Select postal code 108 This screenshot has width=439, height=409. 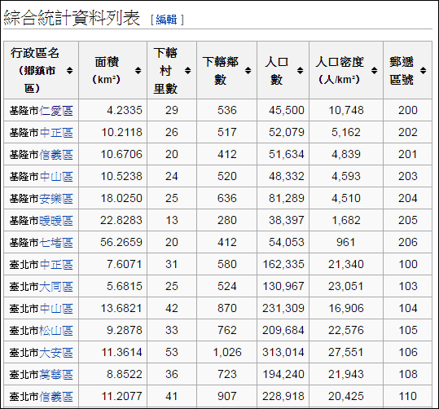(x=408, y=374)
